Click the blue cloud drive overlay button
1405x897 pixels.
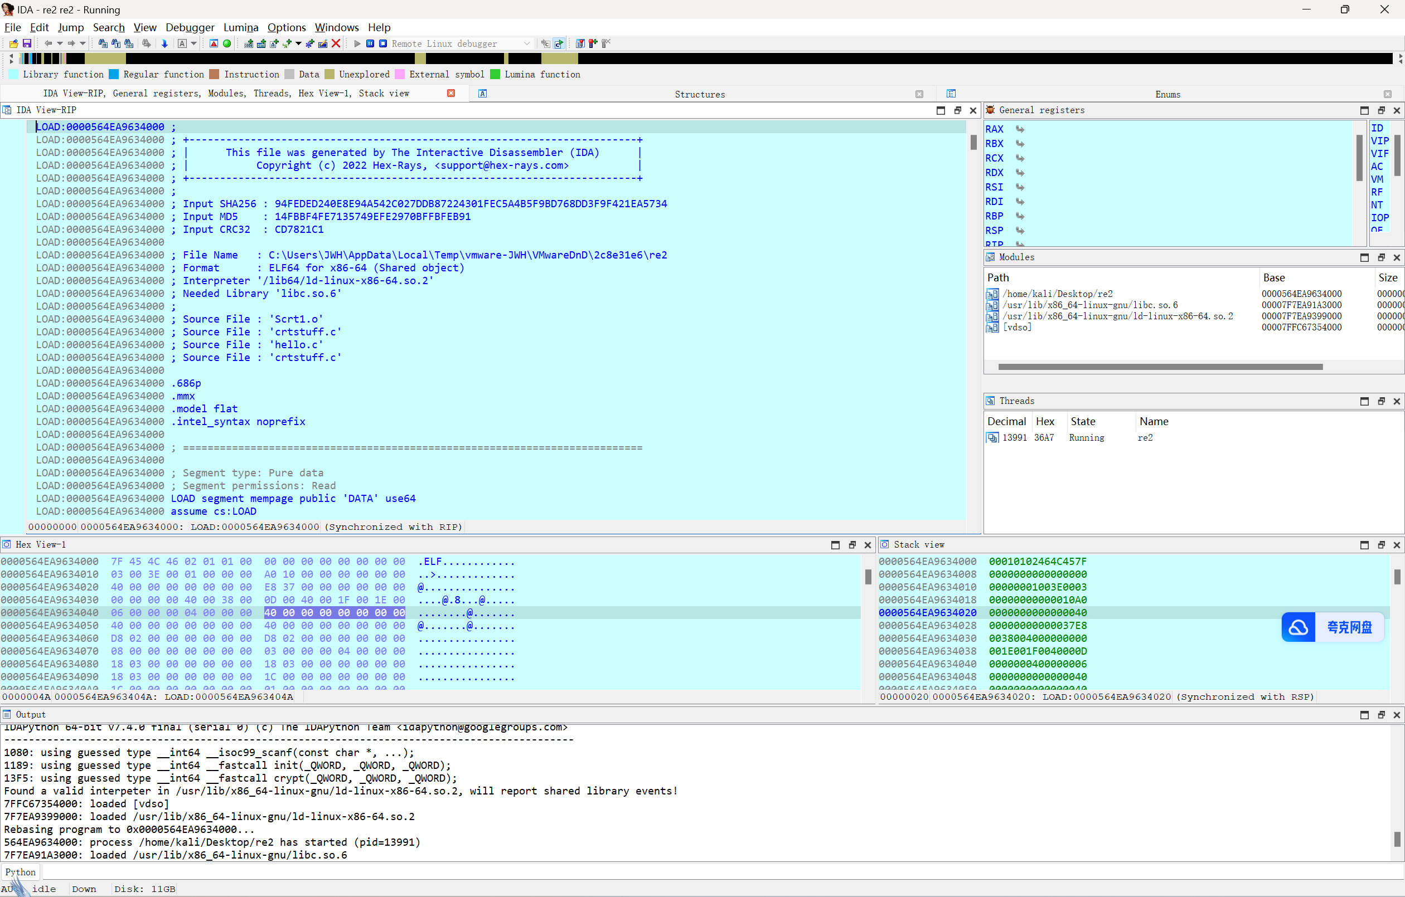pyautogui.click(x=1333, y=627)
